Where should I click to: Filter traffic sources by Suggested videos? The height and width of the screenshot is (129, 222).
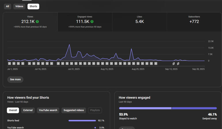click(73, 110)
